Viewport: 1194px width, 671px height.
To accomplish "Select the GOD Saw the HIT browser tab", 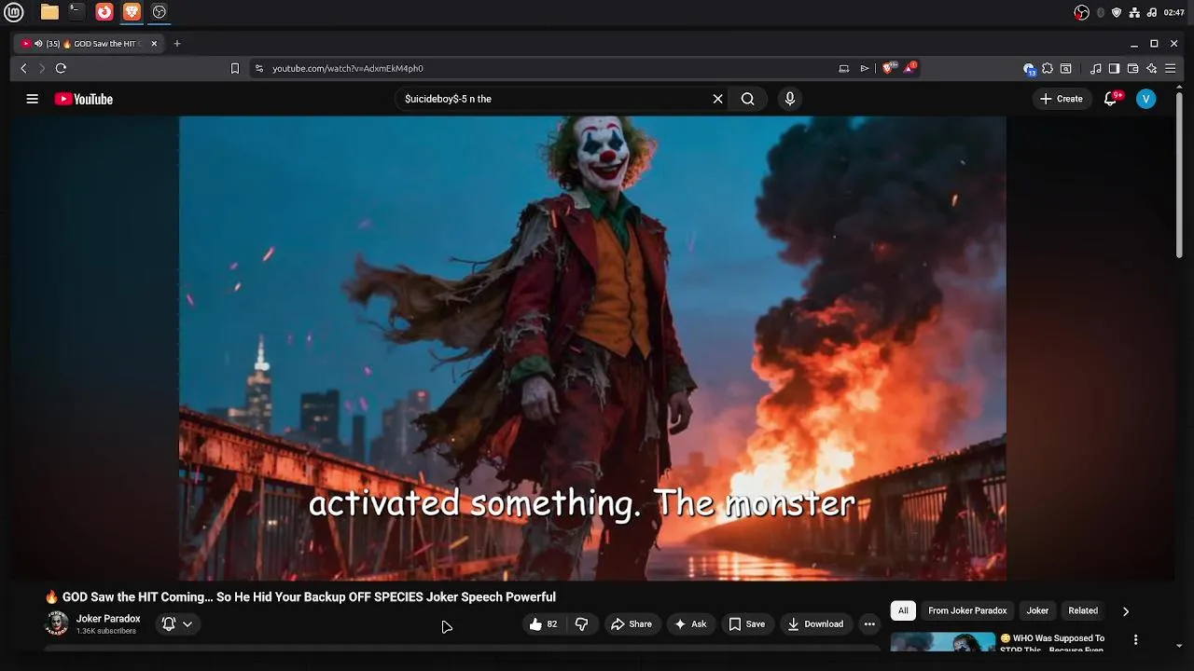I will pyautogui.click(x=90, y=44).
